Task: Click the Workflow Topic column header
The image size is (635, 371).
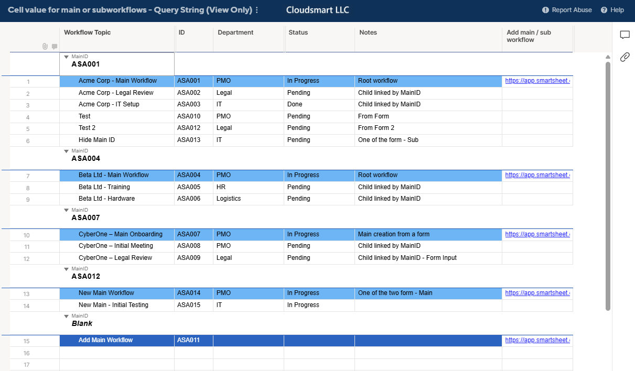Action: click(117, 39)
